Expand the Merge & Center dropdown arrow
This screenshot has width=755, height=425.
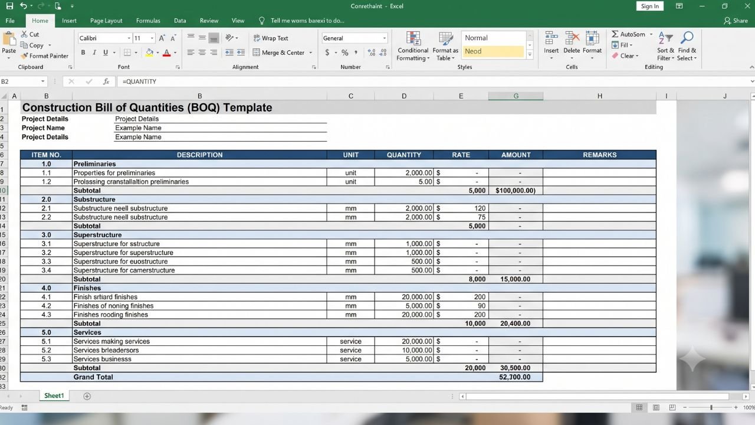310,53
